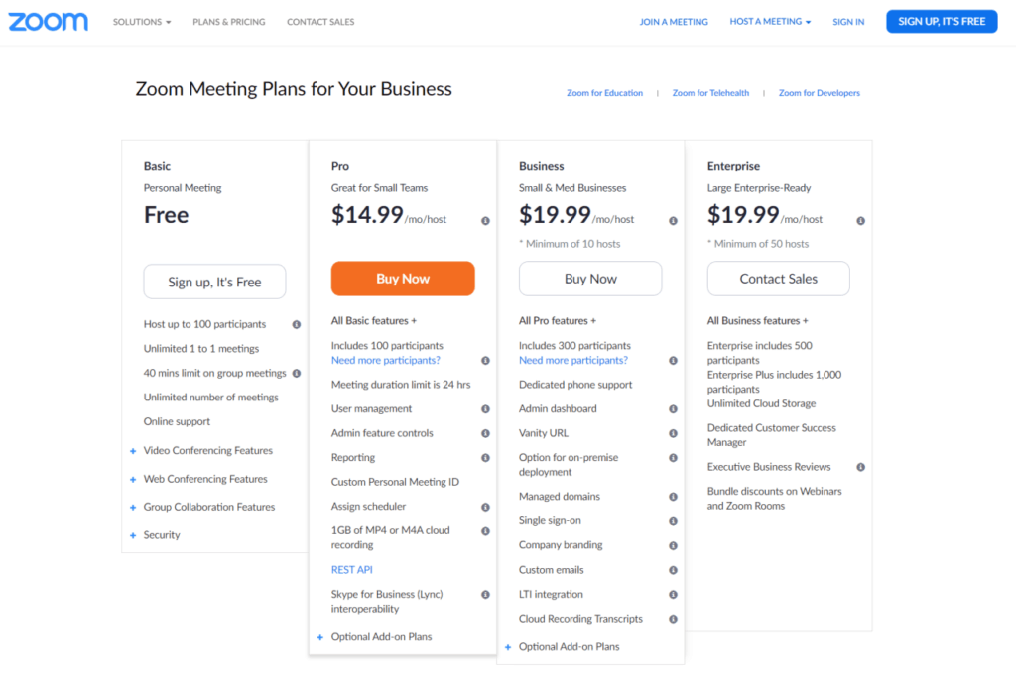Open the info tooltip for 'Vanity URL'
The image size is (1016, 684).
pyautogui.click(x=673, y=433)
